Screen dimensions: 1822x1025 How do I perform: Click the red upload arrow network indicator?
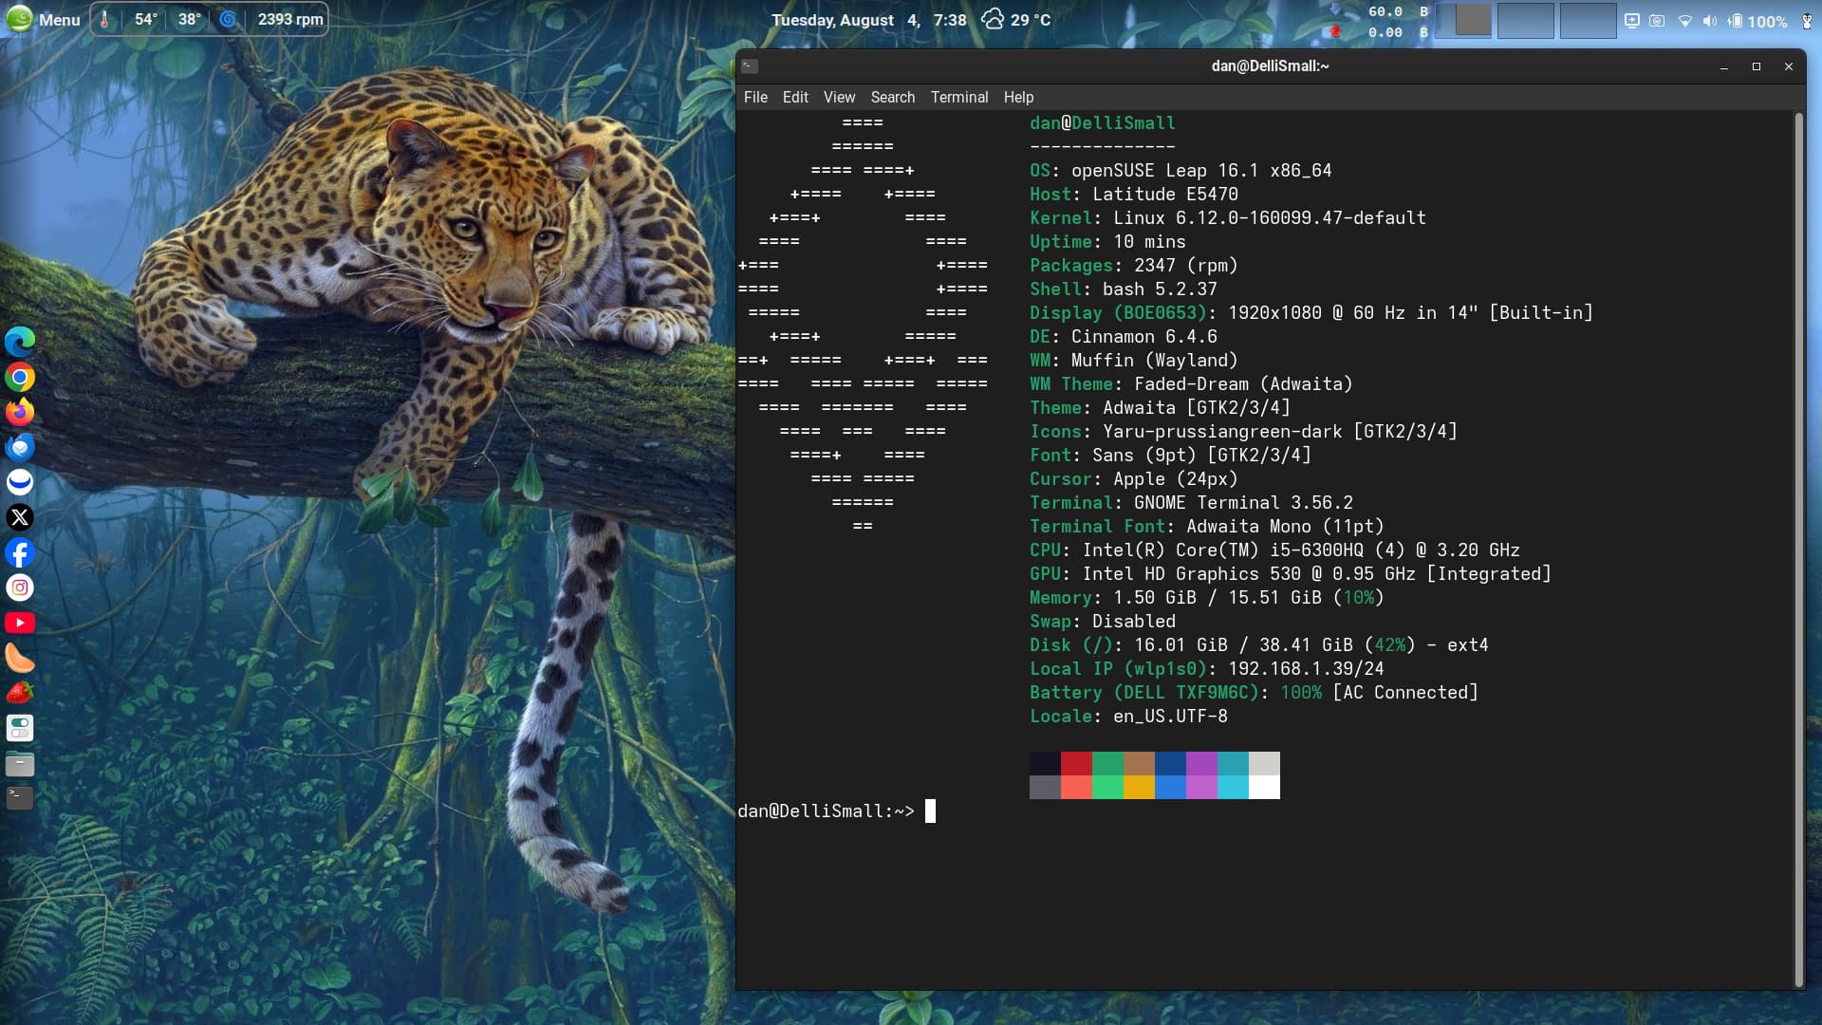(1335, 31)
